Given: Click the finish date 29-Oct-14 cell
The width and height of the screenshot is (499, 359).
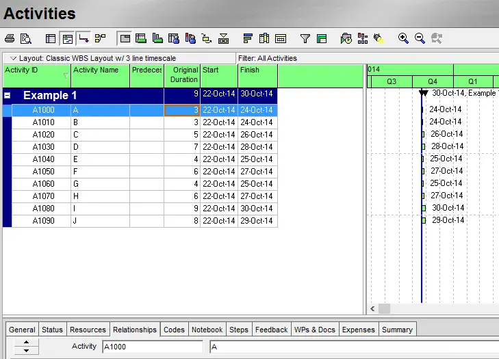Looking at the screenshot, I should point(257,221).
